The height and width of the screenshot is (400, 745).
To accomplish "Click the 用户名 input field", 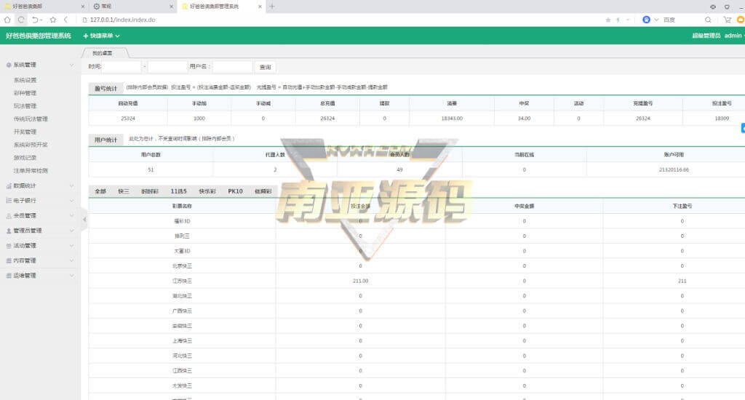I will pyautogui.click(x=232, y=67).
